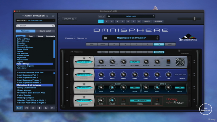Clear the search field with the X icon
Viewport: 217px width, 122px height.
[53, 26]
